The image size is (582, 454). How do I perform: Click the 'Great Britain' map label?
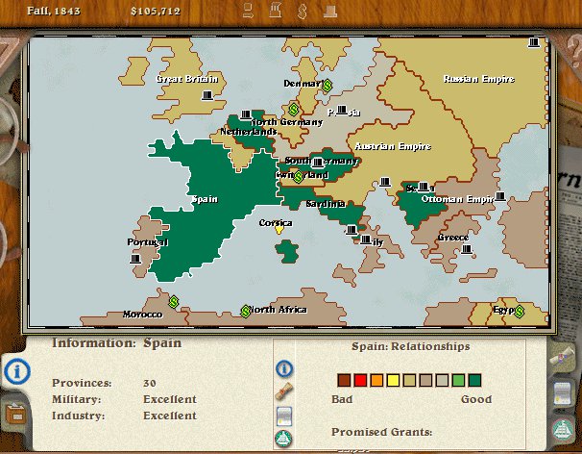click(187, 79)
